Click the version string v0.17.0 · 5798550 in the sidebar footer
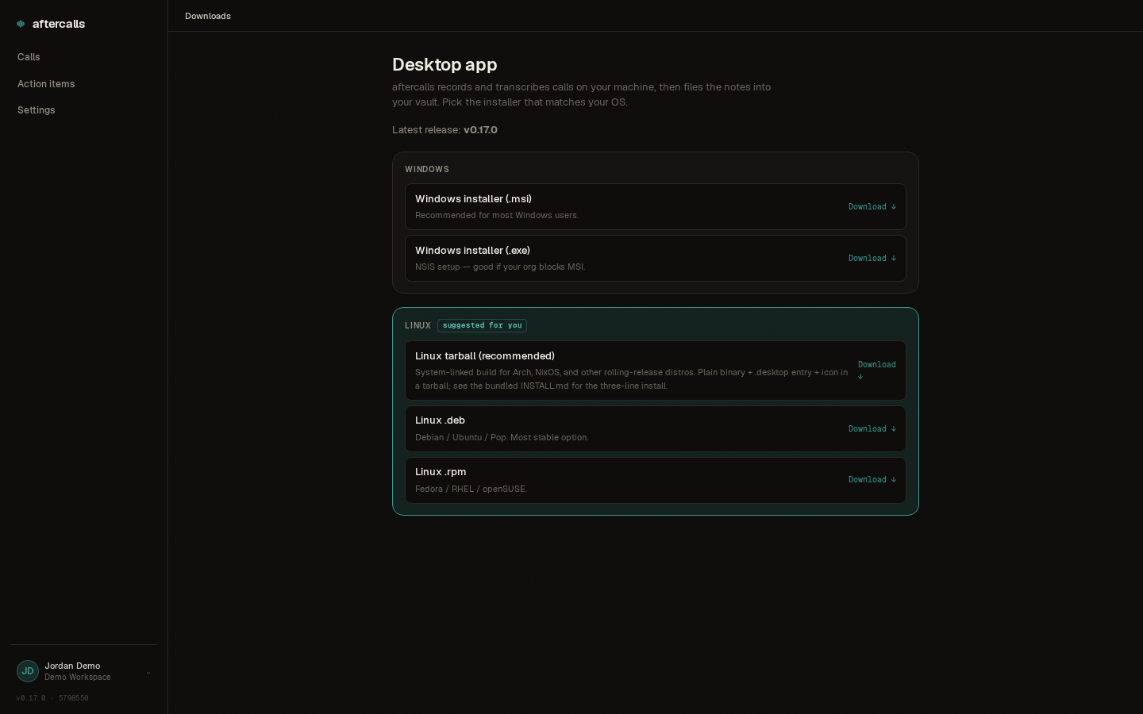The image size is (1143, 714). click(x=52, y=698)
